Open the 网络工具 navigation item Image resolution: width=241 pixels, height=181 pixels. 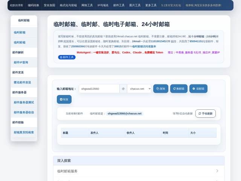(x=87, y=5)
